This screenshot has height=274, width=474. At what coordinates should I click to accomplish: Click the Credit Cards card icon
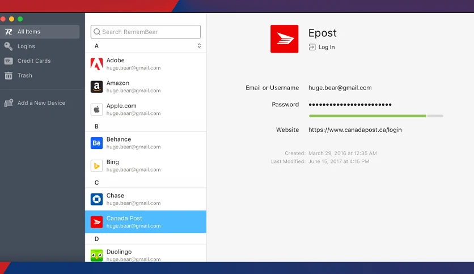point(9,61)
